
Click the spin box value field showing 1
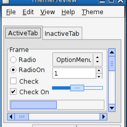click(x=74, y=73)
